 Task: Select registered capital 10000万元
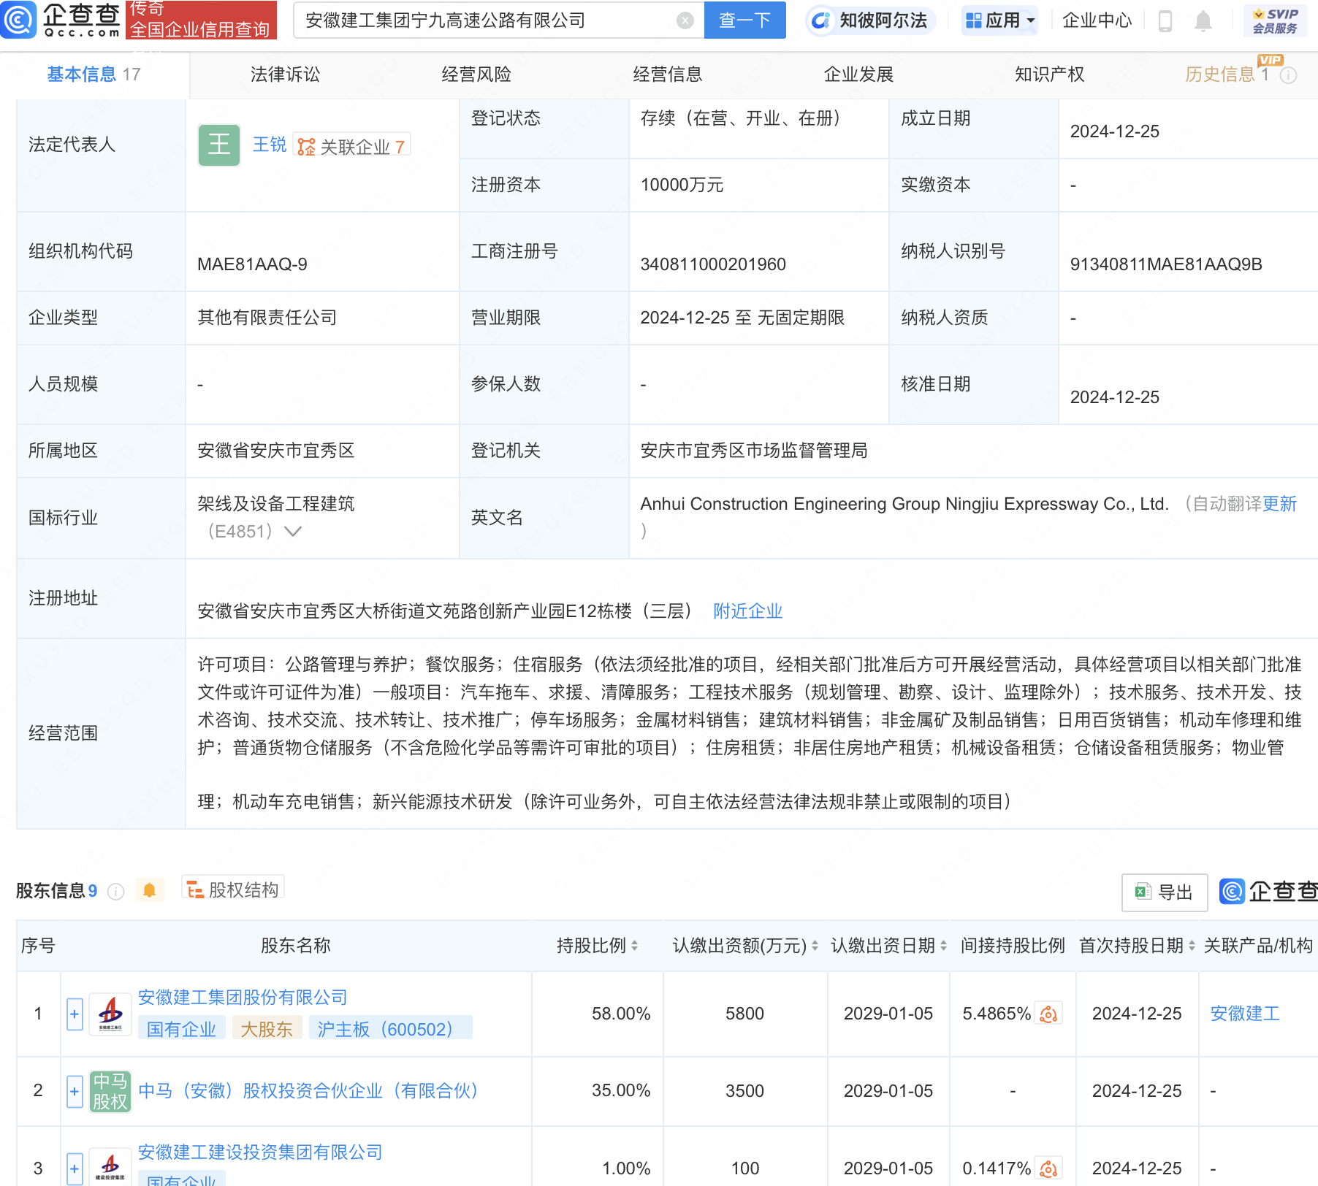tap(682, 185)
